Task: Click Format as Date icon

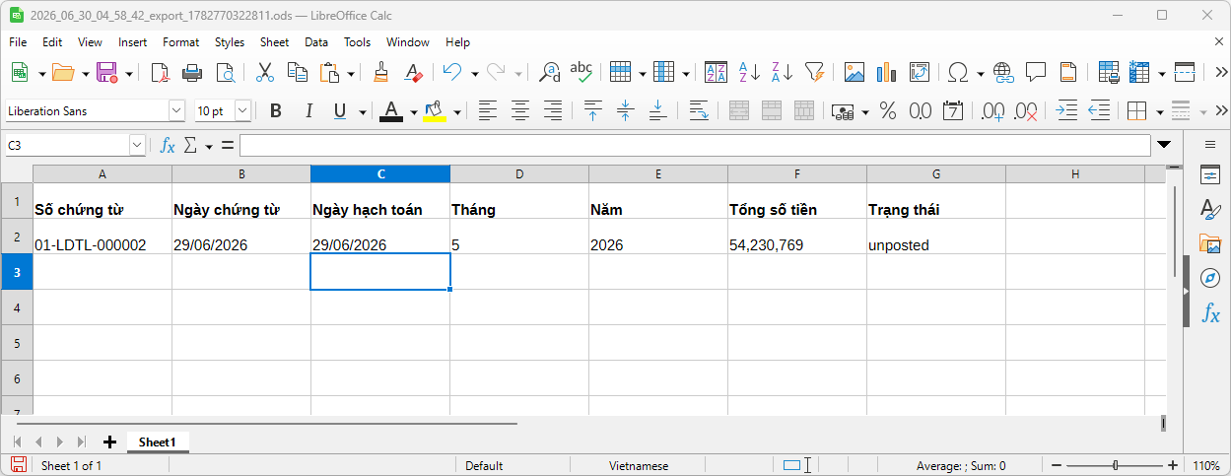Action: point(953,111)
